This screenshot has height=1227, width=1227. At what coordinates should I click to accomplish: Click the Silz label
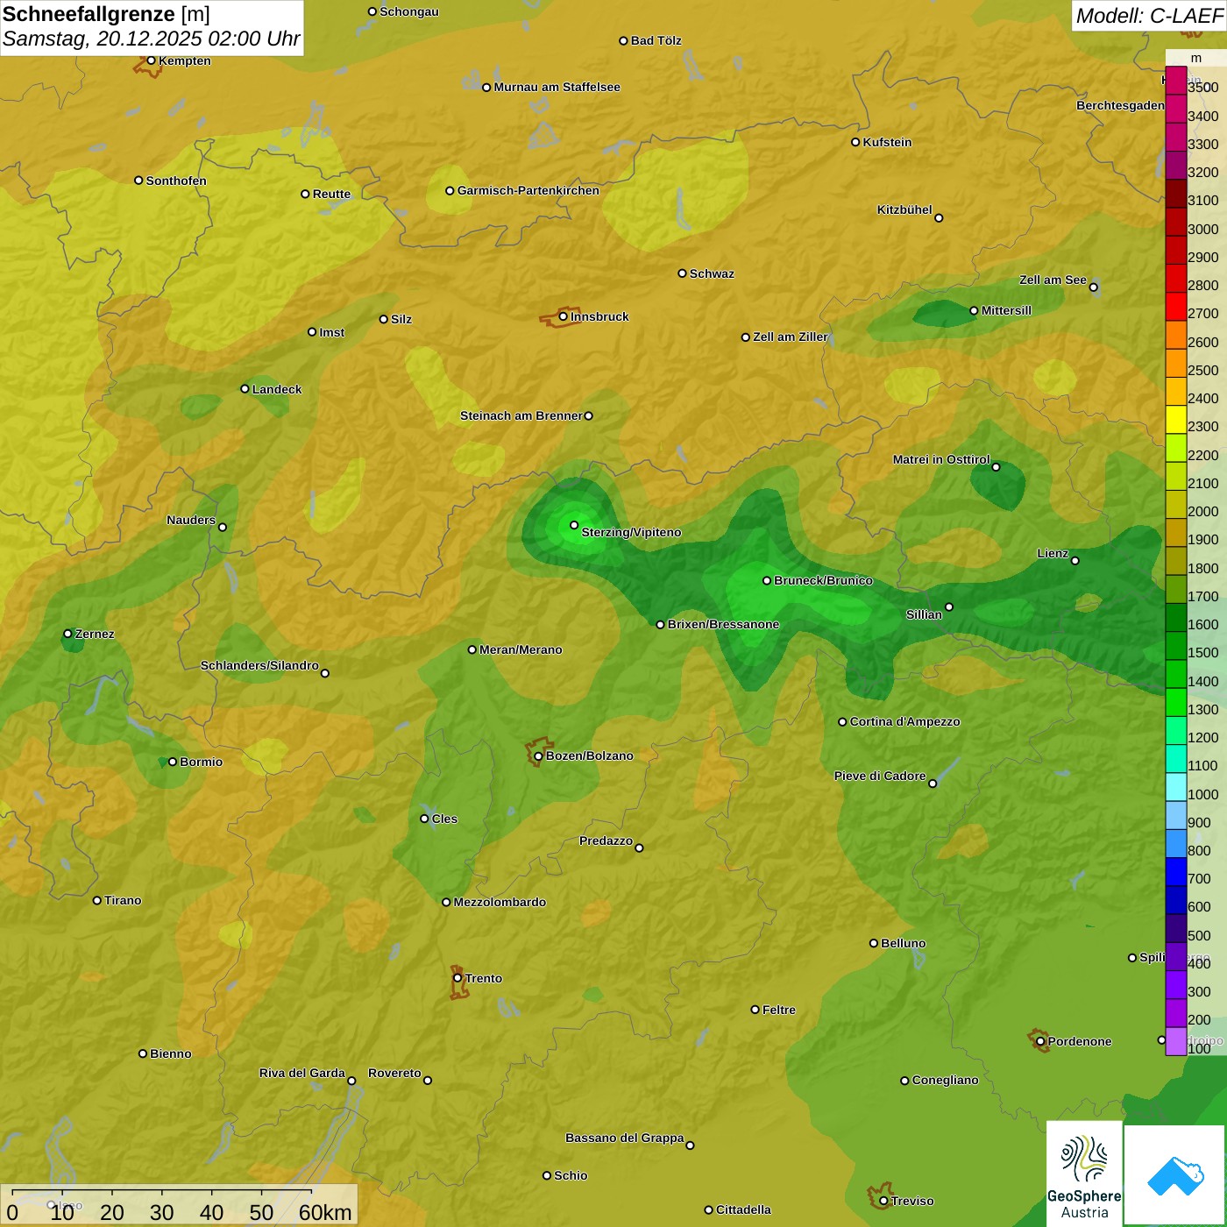click(x=401, y=319)
